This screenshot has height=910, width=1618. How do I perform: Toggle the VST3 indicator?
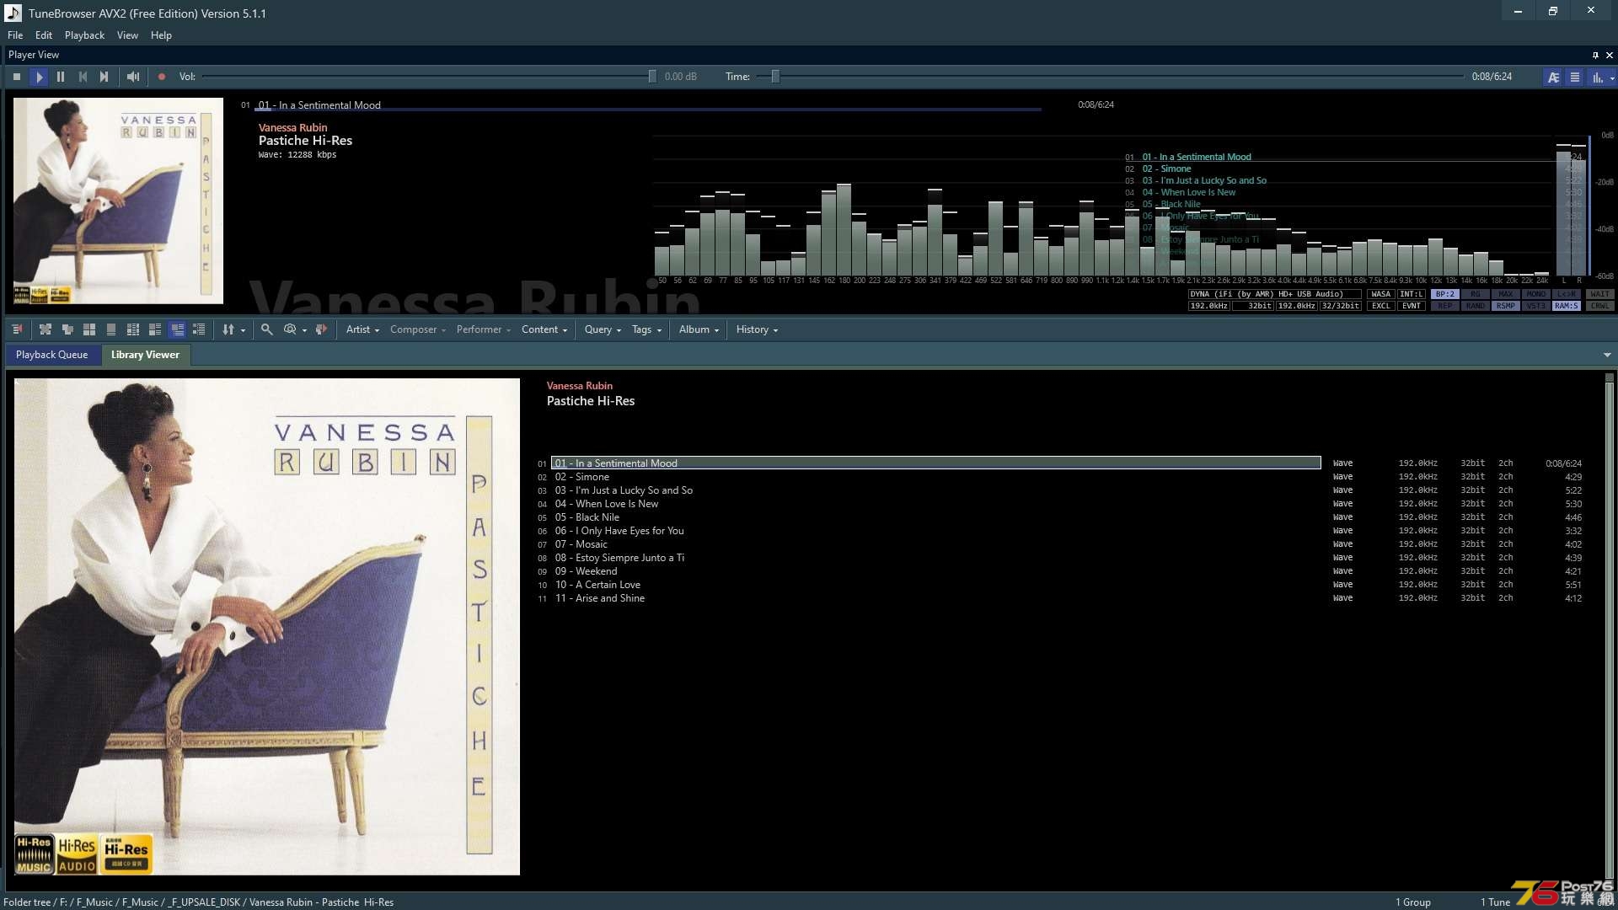(x=1535, y=306)
